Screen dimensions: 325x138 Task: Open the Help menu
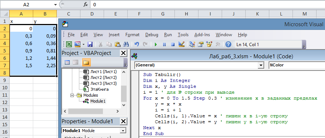[x=242, y=35]
